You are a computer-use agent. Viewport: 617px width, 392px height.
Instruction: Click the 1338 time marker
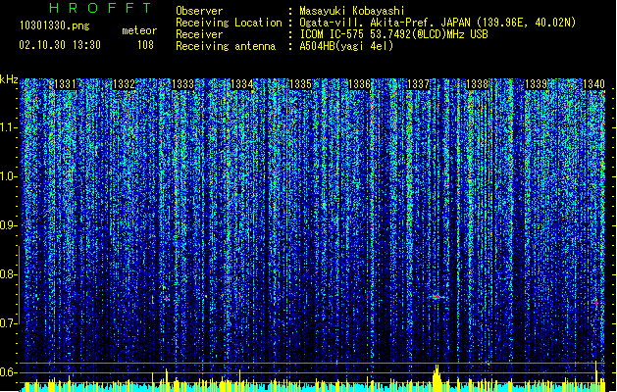click(x=478, y=84)
